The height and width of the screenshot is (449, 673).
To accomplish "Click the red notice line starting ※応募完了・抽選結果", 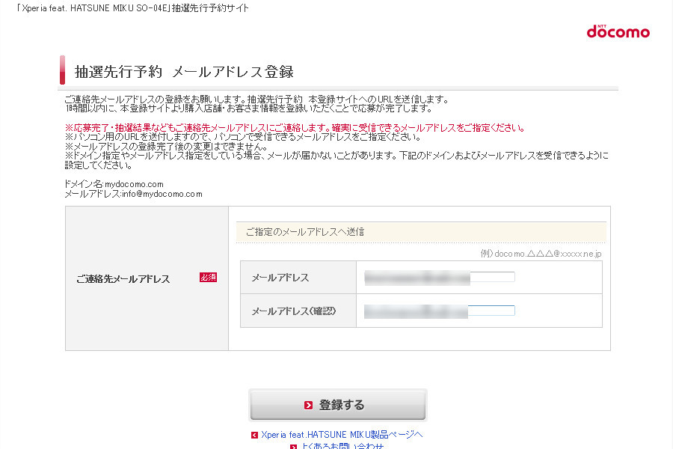I will point(295,128).
